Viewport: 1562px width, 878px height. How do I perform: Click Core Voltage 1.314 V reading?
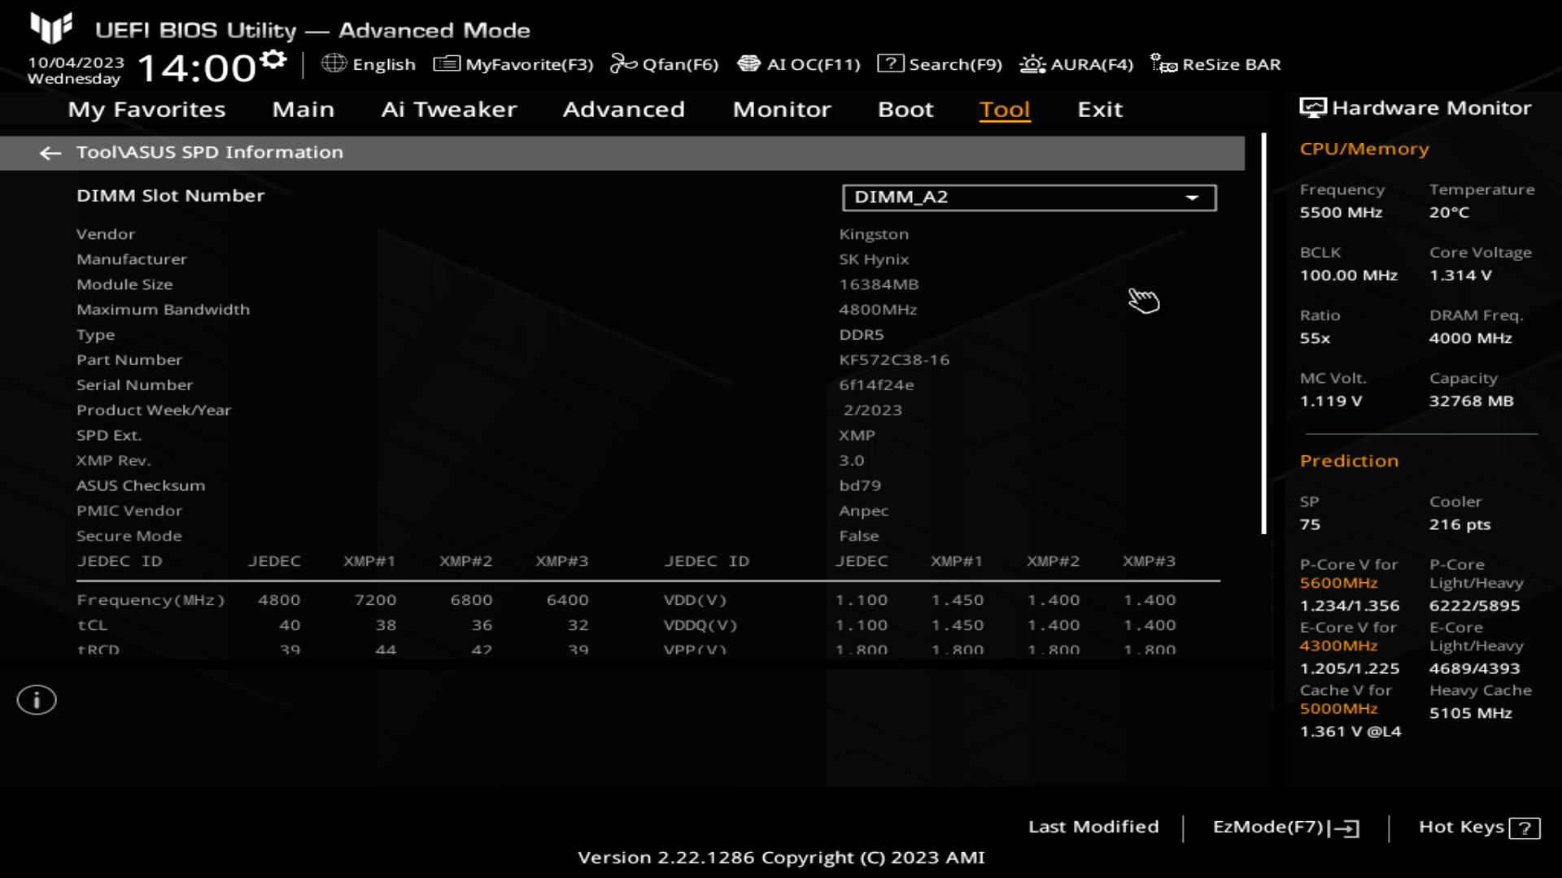pos(1460,276)
